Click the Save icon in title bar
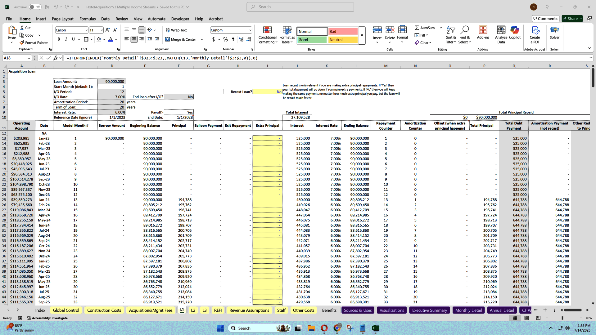596x335 pixels. coord(47,7)
